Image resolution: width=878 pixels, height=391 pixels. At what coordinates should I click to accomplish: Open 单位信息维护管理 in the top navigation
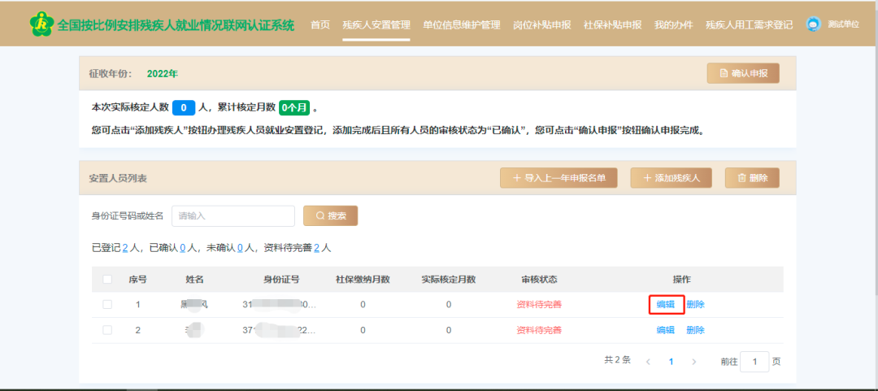click(462, 25)
